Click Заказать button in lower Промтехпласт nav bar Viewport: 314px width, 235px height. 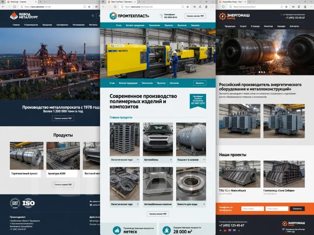pos(200,83)
